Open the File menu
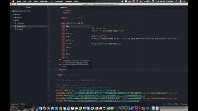This screenshot has height=111, width=198. [25, 1]
